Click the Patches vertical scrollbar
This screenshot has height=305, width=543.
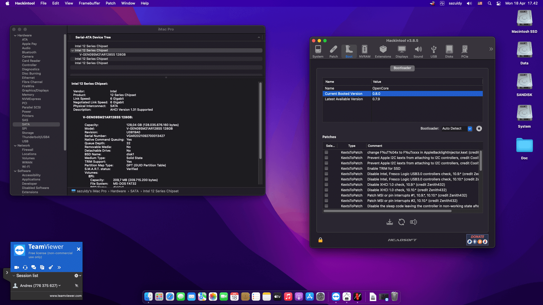click(480, 161)
